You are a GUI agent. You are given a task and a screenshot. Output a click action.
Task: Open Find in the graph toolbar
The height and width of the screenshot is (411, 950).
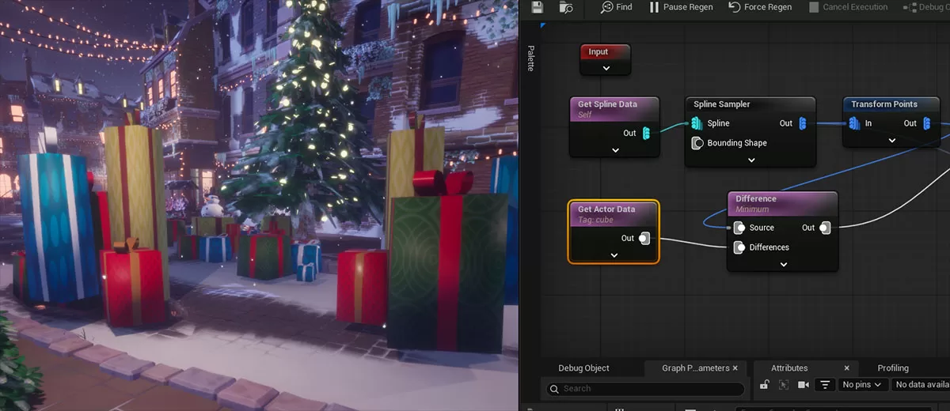pyautogui.click(x=616, y=7)
